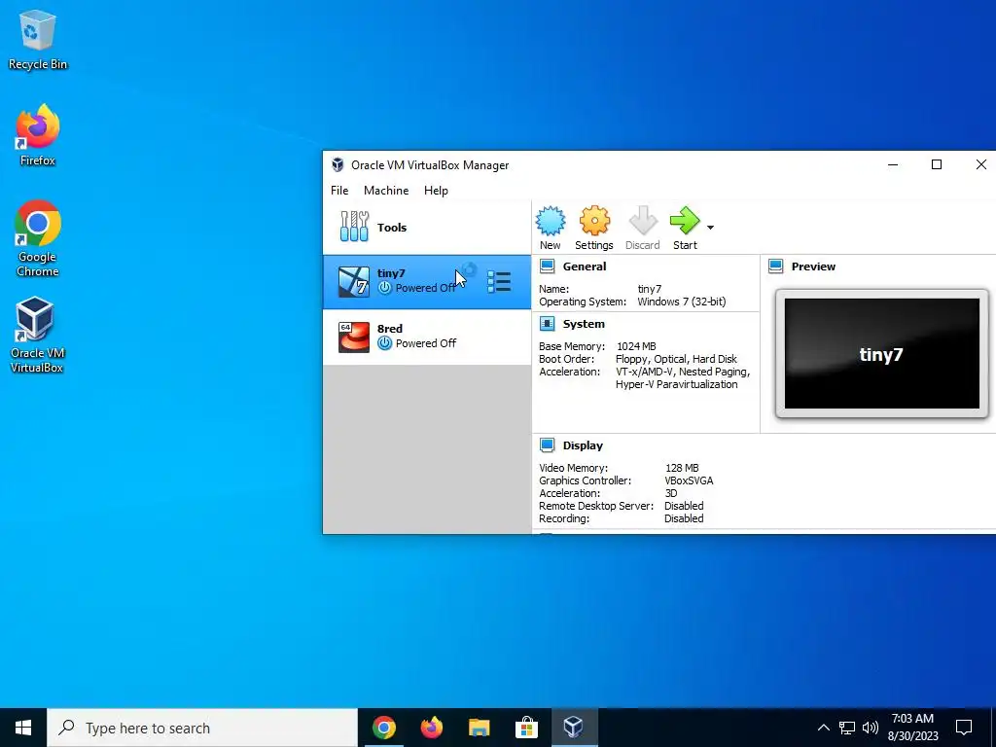Click the System section header

584,324
